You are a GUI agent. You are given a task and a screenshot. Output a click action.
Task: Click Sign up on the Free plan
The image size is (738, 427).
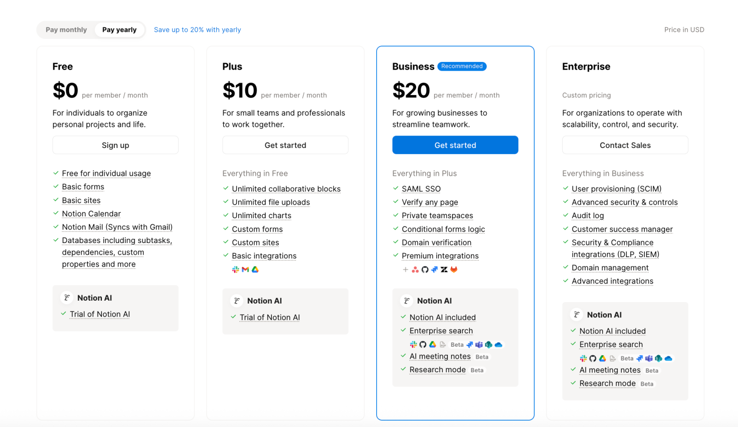[x=115, y=145]
